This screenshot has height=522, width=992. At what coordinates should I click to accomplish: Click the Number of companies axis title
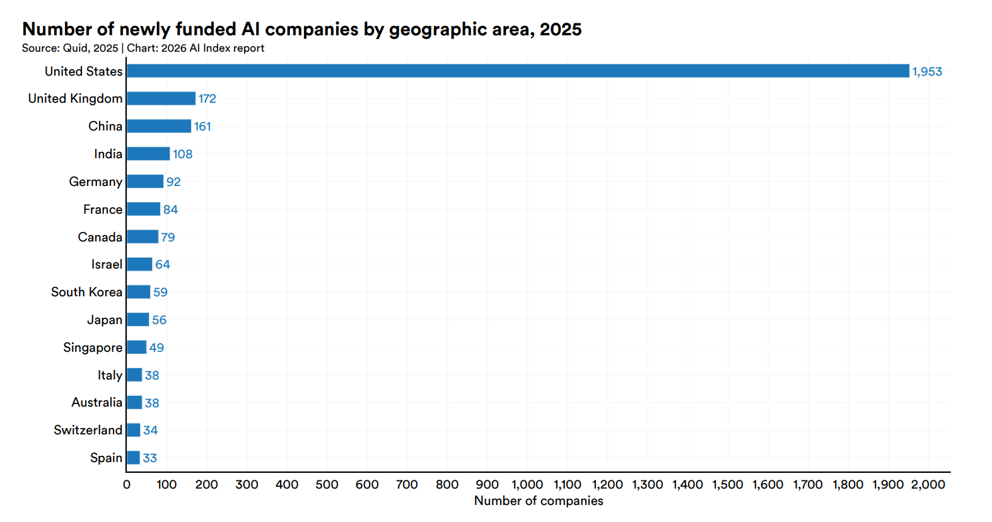[x=538, y=501]
